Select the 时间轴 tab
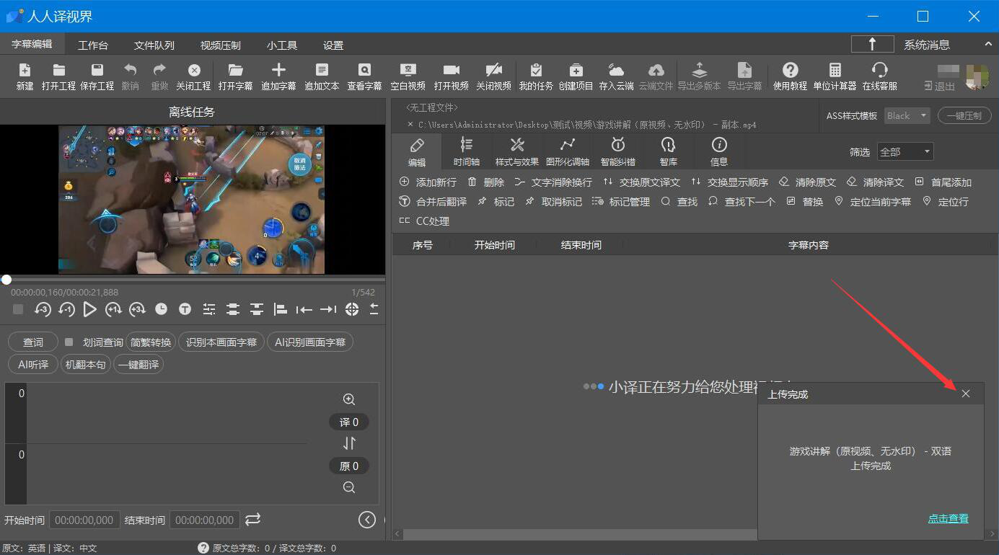The width and height of the screenshot is (999, 555). 467,151
